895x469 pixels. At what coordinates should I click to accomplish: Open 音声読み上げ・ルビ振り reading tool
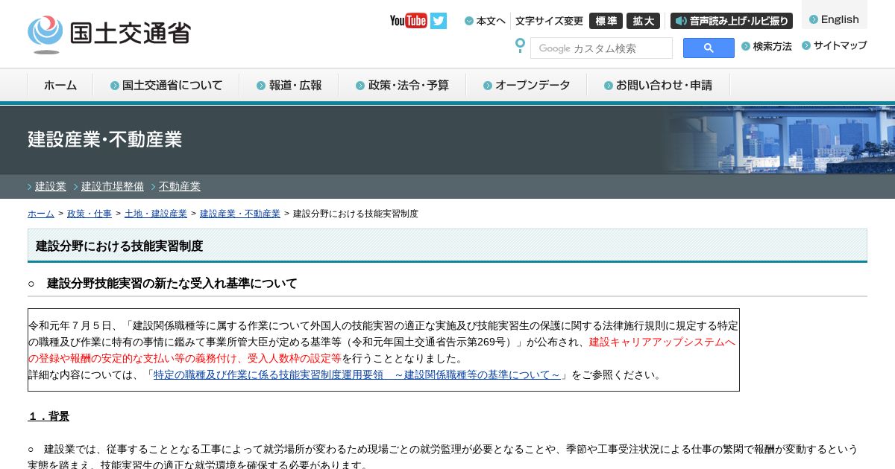(732, 21)
